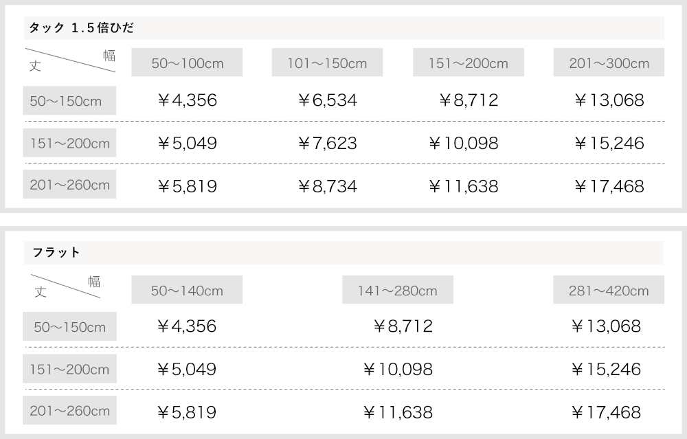Click the ¥17,468 price in the フラット table
This screenshot has width=687, height=439.
pyautogui.click(x=606, y=412)
